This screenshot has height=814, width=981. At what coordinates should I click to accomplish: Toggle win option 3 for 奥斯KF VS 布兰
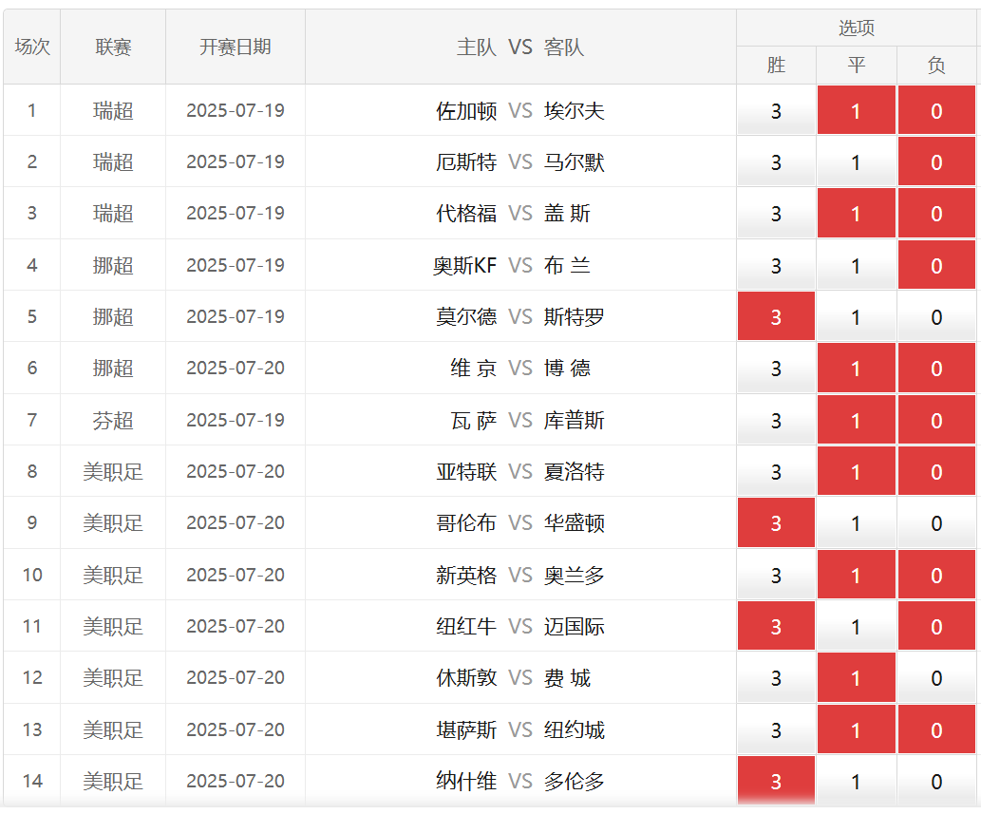click(776, 265)
